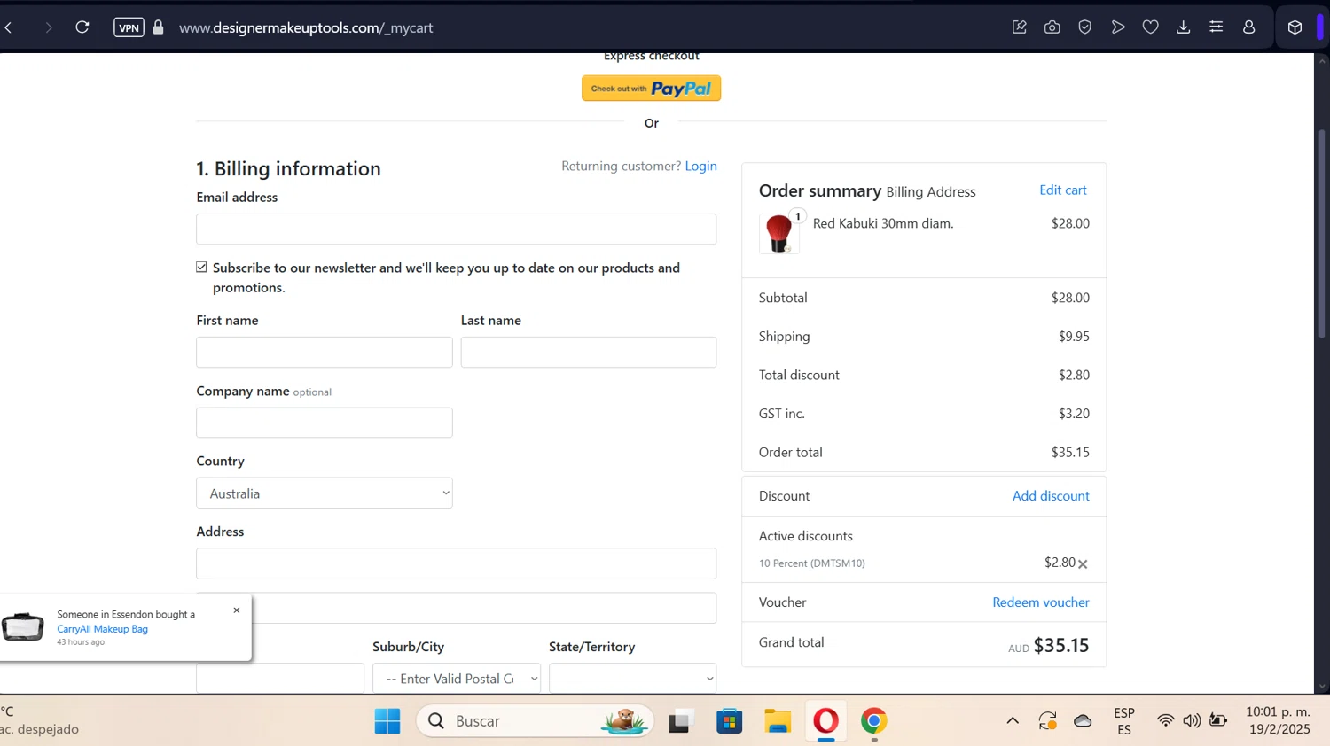Open the Wi-Fi network tray icon
The image size is (1330, 746).
click(1166, 721)
